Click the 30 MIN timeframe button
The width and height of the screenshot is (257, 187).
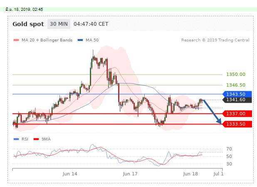[x=59, y=24]
